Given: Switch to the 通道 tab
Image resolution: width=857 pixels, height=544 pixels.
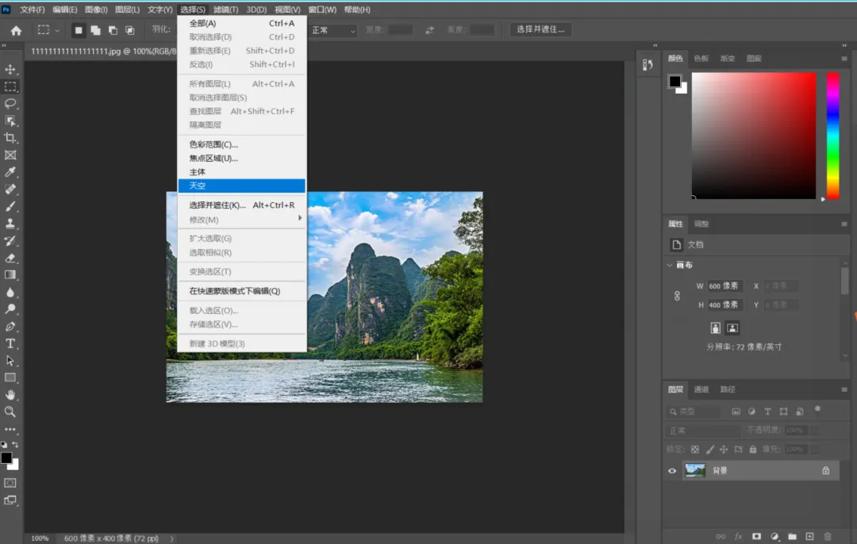Looking at the screenshot, I should pyautogui.click(x=701, y=389).
